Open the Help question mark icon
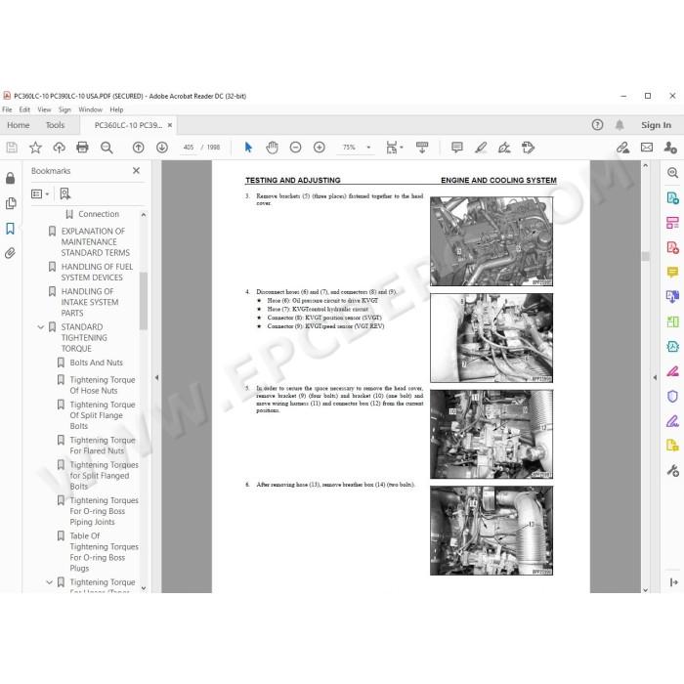This screenshot has width=684, height=684. (x=597, y=125)
